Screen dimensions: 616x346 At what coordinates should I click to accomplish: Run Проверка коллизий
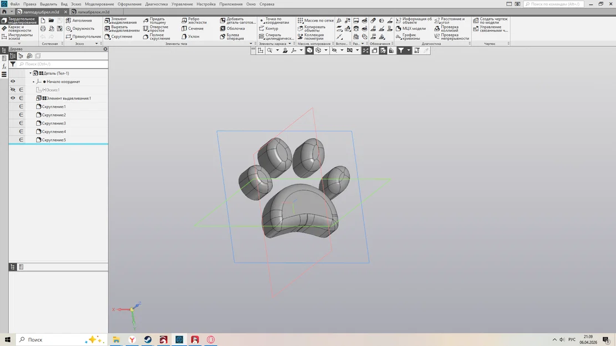tap(446, 29)
